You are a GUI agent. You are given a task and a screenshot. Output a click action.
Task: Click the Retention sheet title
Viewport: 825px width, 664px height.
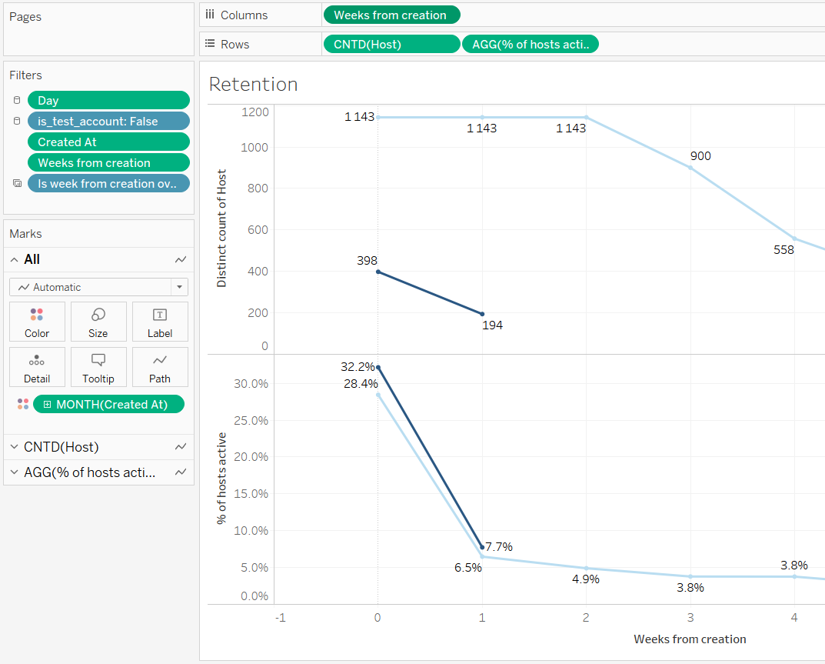coord(253,84)
